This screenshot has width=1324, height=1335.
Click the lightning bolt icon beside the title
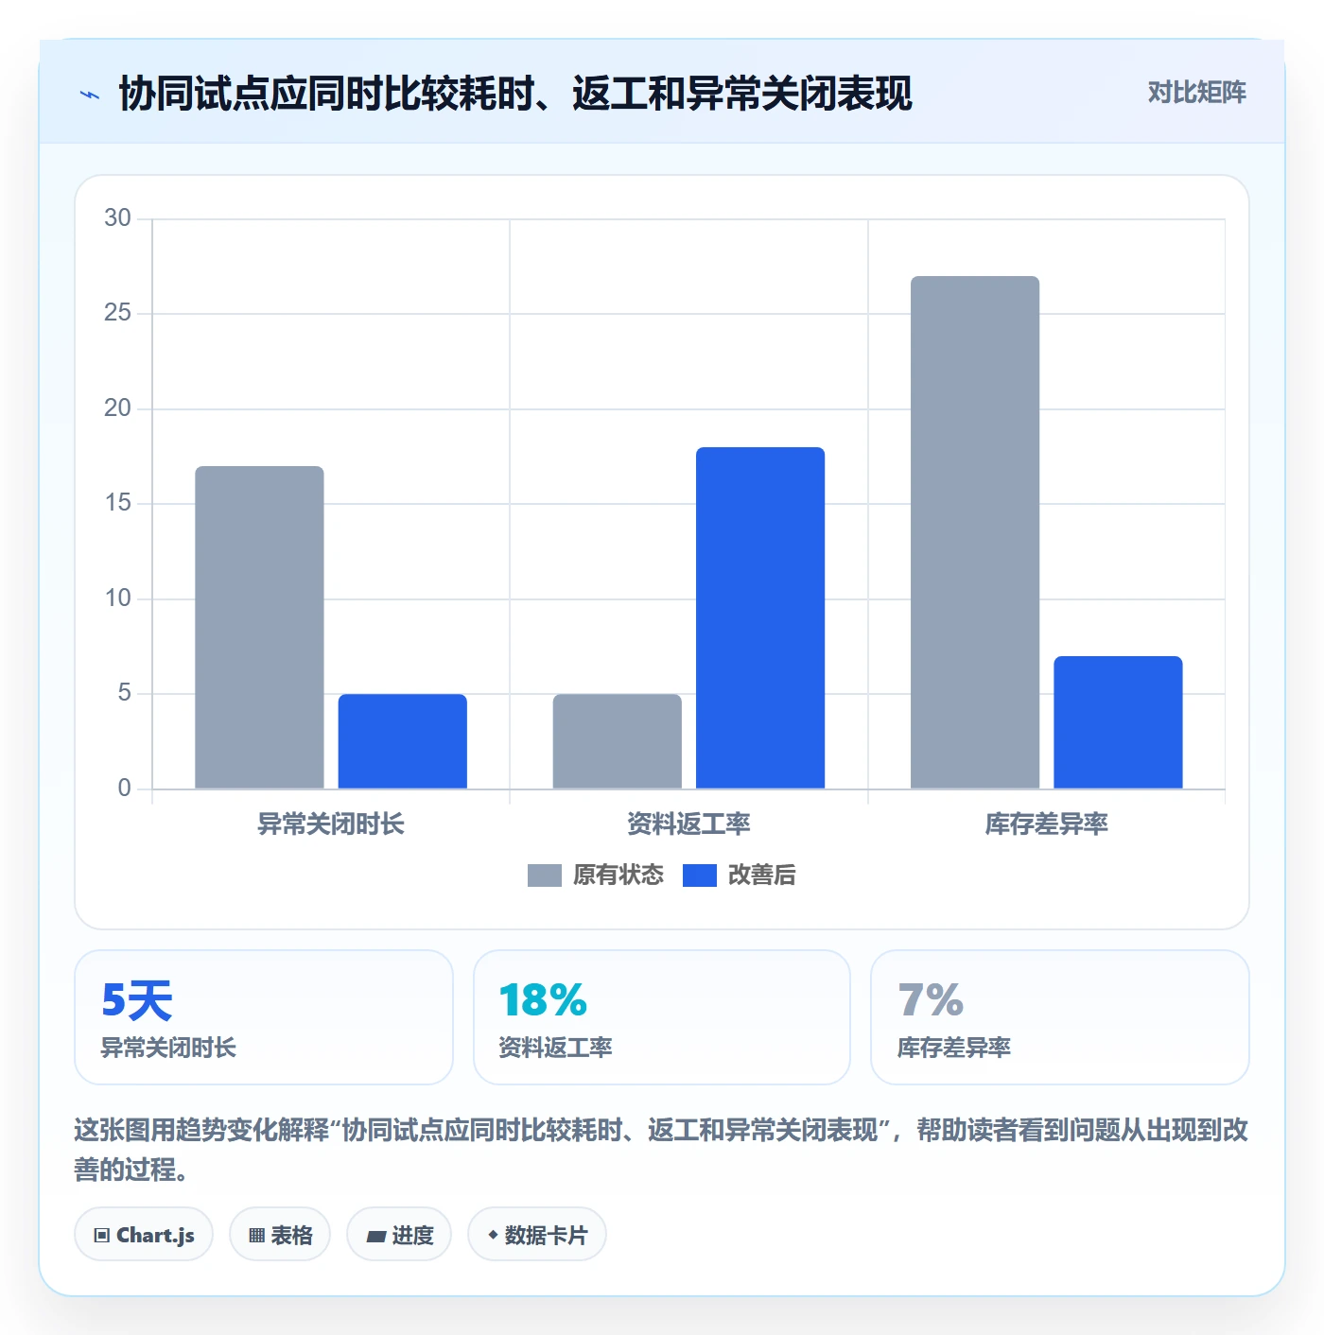point(90,95)
